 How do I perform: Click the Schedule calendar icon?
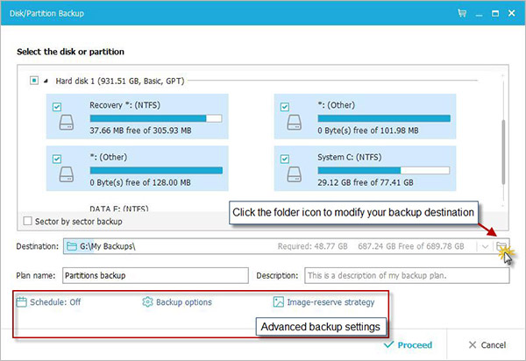tap(21, 302)
